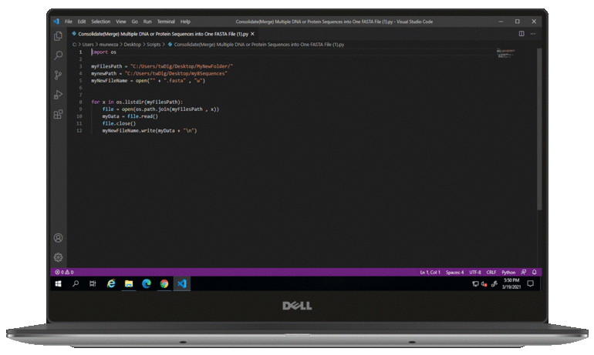This screenshot has width=594, height=355.
Task: Open the Accounts menu icon
Action: 59,238
